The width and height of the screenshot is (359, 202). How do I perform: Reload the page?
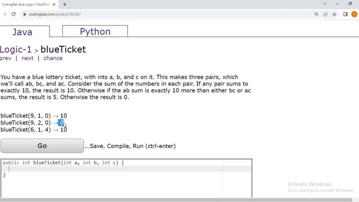click(13, 14)
